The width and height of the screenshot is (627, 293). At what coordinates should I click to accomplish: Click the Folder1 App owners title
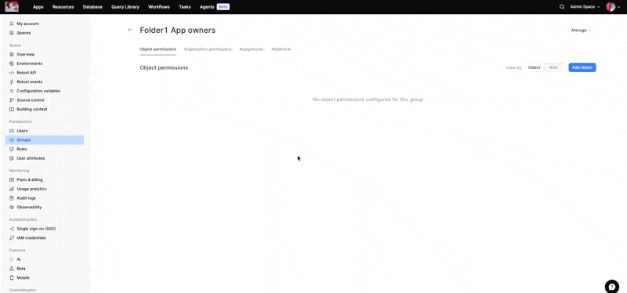[x=178, y=31]
